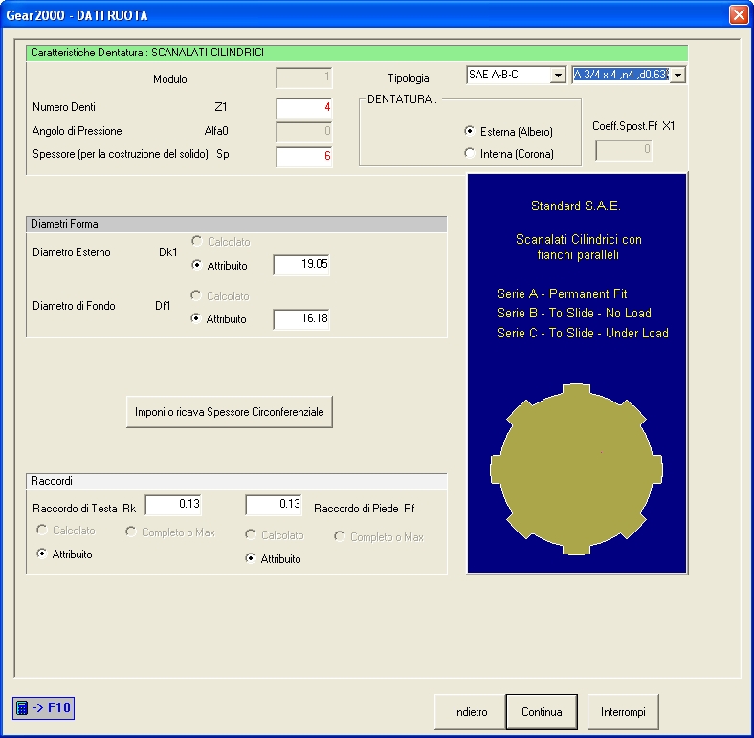754x738 pixels.
Task: Close the DATI RUOTA window
Action: tap(739, 15)
